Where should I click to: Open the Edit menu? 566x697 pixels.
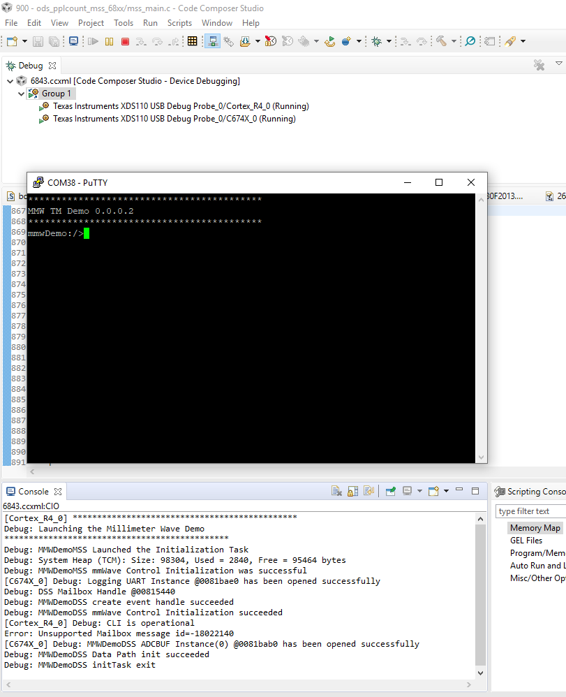(x=33, y=23)
